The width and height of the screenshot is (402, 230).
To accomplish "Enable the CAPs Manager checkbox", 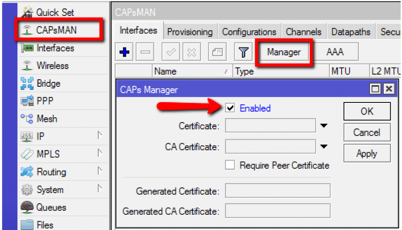I will click(x=230, y=109).
